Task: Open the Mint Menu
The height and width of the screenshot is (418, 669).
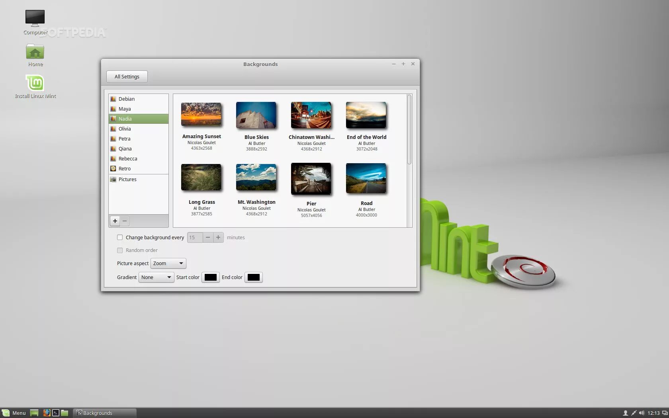Action: 14,413
